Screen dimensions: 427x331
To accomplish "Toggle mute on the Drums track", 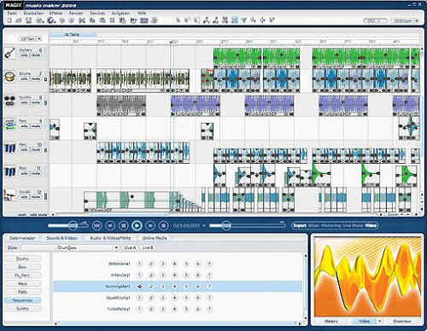I will [x=36, y=78].
